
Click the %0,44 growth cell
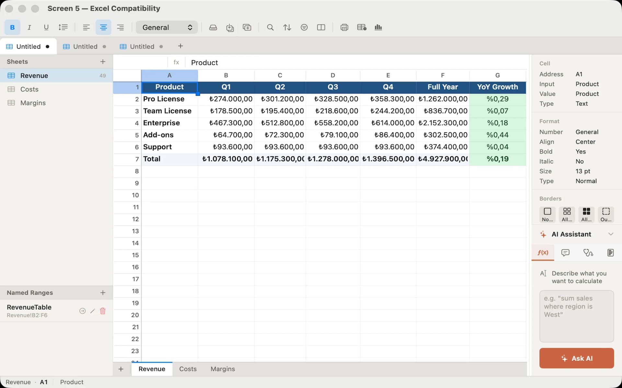coord(498,135)
